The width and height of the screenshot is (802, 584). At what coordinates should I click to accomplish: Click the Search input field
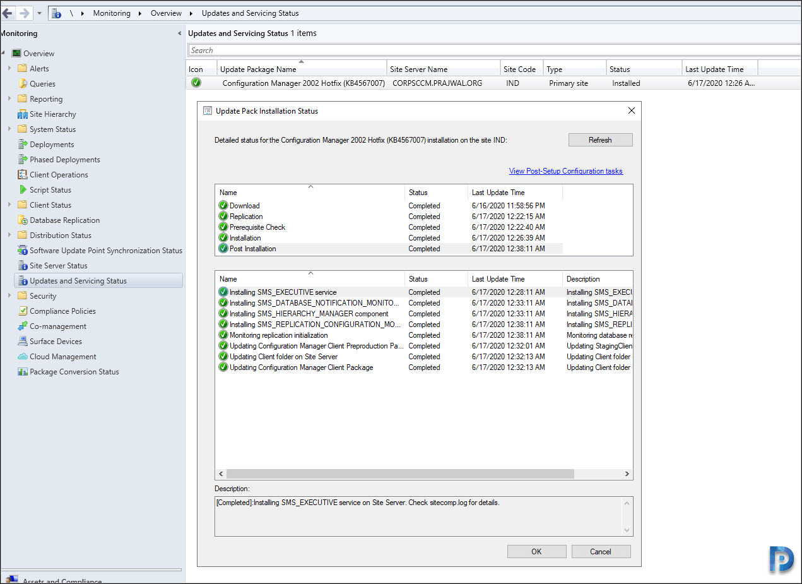(495, 51)
